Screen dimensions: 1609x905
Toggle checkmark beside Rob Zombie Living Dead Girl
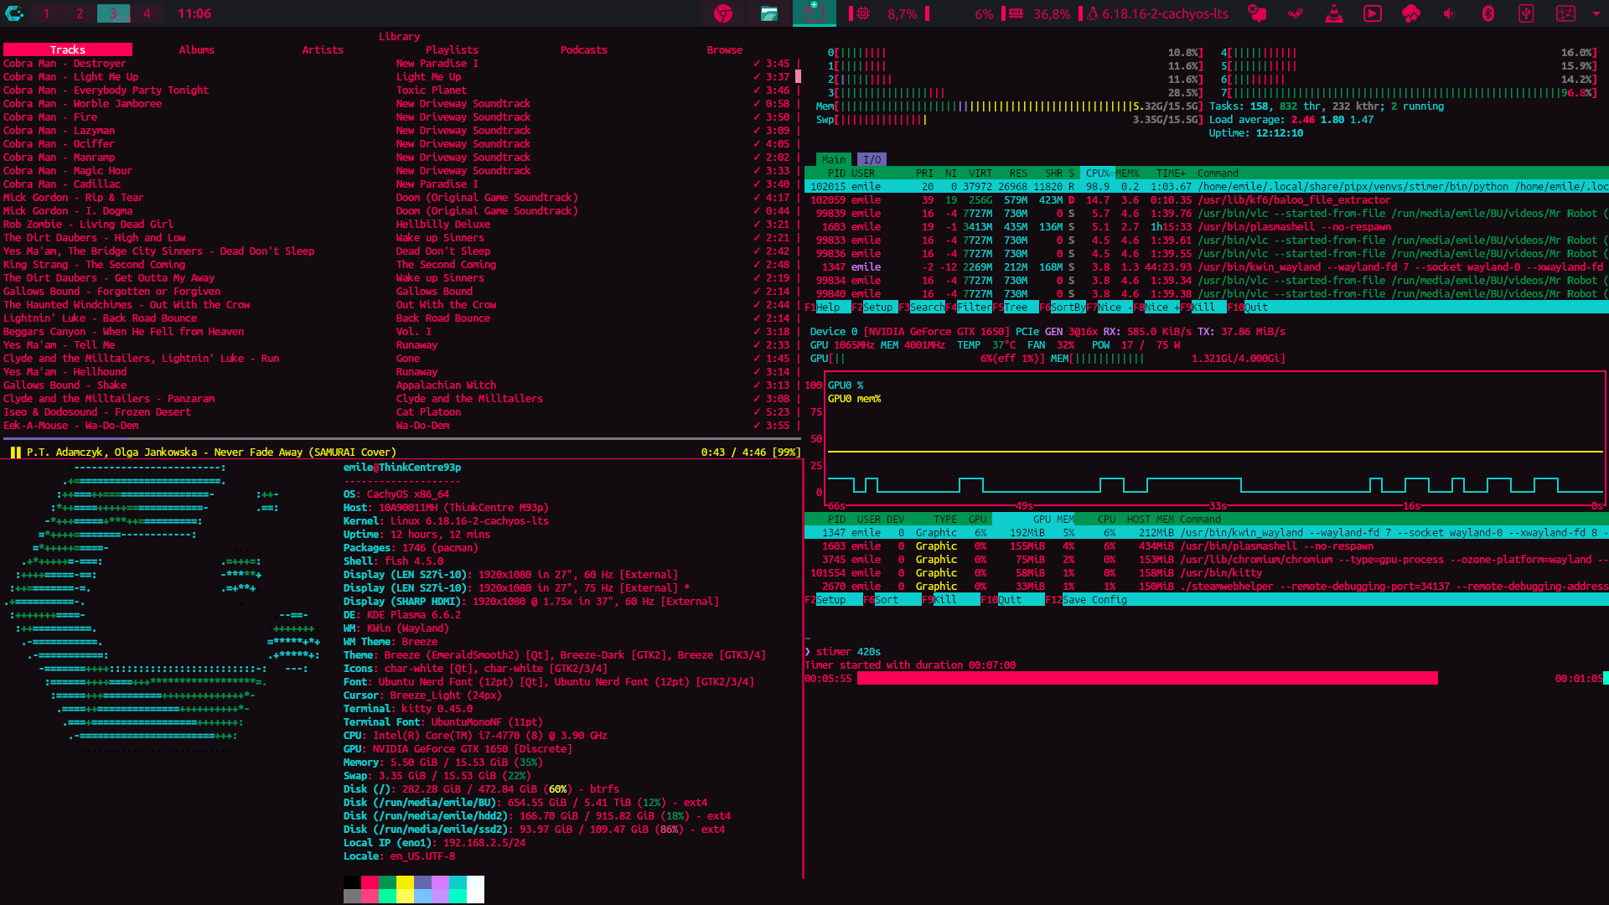point(757,225)
